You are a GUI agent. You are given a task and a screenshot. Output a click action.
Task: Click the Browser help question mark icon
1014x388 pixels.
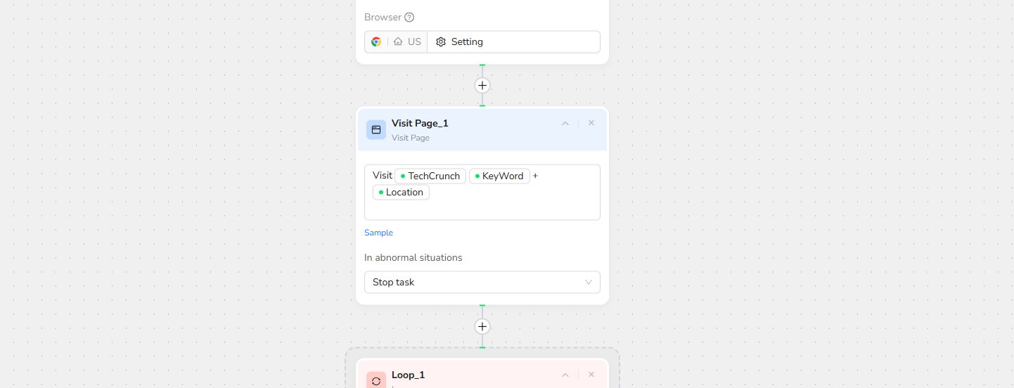coord(409,17)
